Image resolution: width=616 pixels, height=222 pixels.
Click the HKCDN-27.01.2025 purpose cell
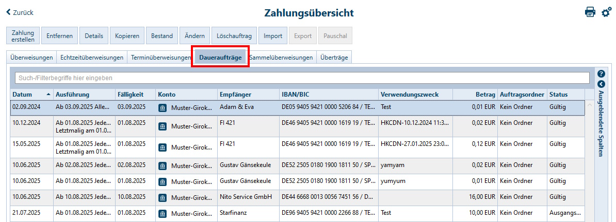(416, 147)
